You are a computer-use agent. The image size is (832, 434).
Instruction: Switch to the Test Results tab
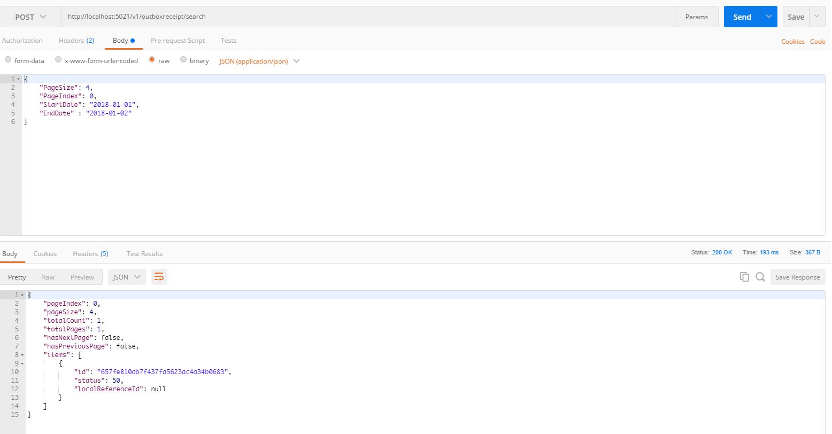144,253
